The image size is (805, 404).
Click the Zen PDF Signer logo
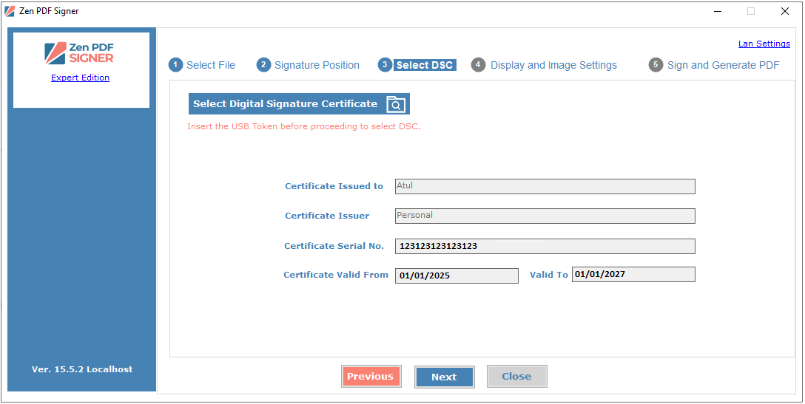(x=80, y=52)
